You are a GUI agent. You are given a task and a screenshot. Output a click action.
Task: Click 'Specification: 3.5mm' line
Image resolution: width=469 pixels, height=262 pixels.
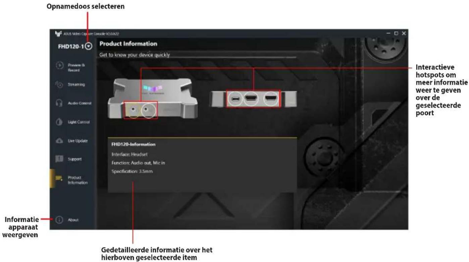click(x=132, y=171)
